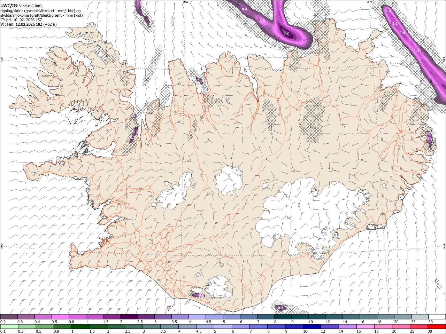Click the '15W' longitude label

(x=370, y=2)
